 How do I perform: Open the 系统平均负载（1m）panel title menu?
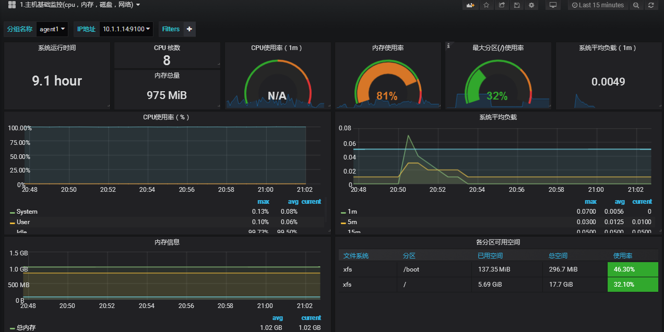(608, 48)
